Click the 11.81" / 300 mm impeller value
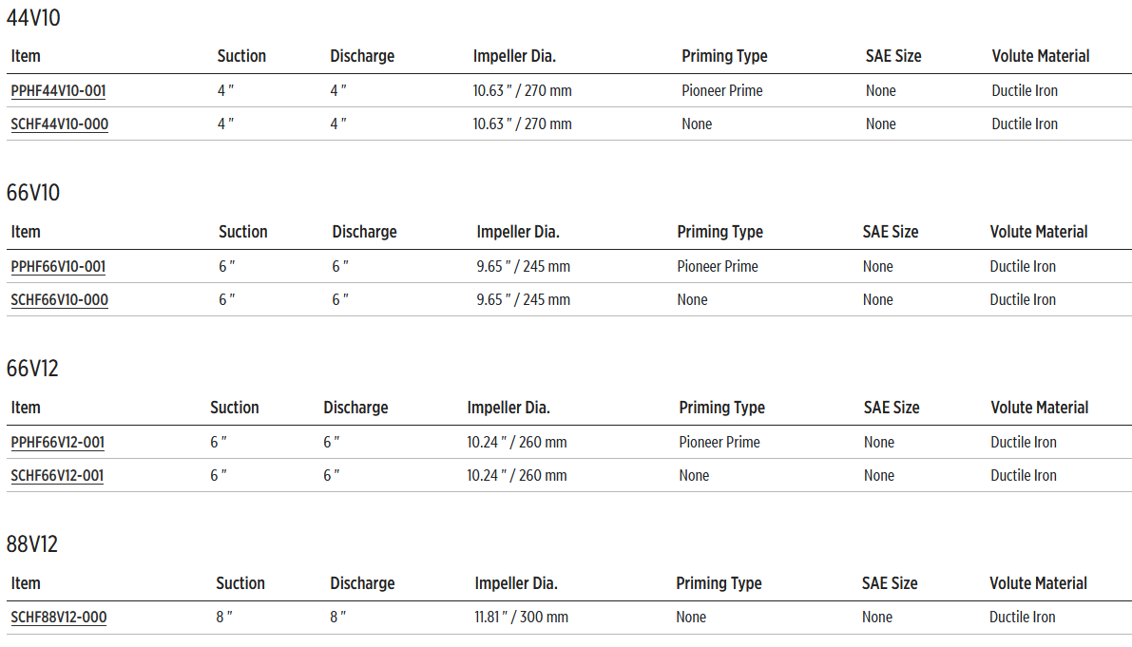 pos(521,618)
